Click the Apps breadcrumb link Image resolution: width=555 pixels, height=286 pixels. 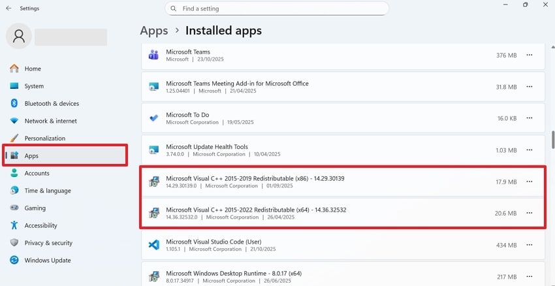coord(153,31)
